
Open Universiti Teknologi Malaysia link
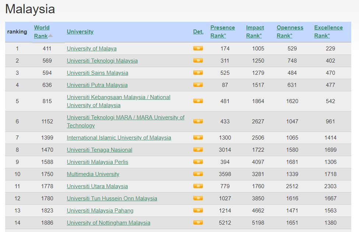(x=102, y=61)
